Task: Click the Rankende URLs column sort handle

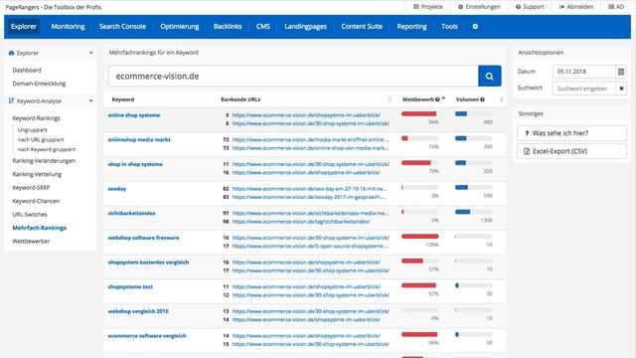Action: [x=390, y=99]
